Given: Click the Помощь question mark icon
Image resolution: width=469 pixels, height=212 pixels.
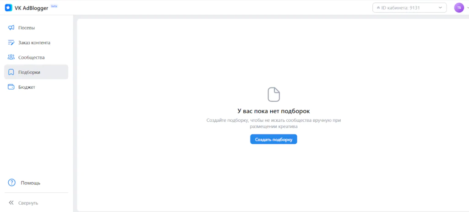Looking at the screenshot, I should tap(11, 183).
